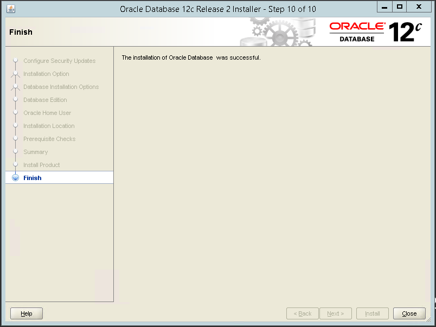Click the Close button to exit installer
Screen dimensions: 436x327
[x=409, y=313]
